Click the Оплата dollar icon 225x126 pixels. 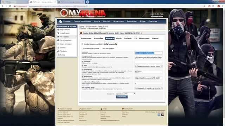pyautogui.click(x=58, y=48)
